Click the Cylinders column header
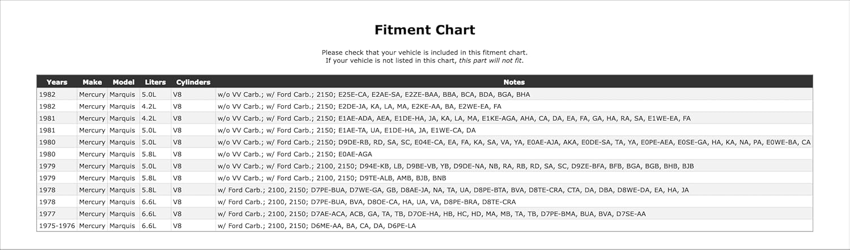The height and width of the screenshot is (250, 850). point(193,82)
